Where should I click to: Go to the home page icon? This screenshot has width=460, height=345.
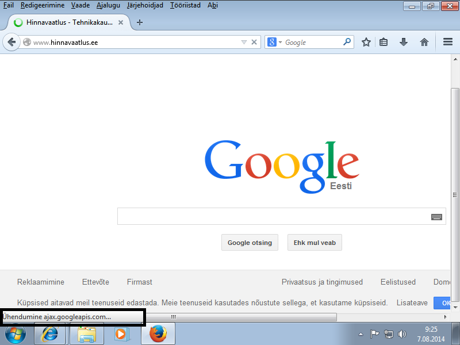424,42
